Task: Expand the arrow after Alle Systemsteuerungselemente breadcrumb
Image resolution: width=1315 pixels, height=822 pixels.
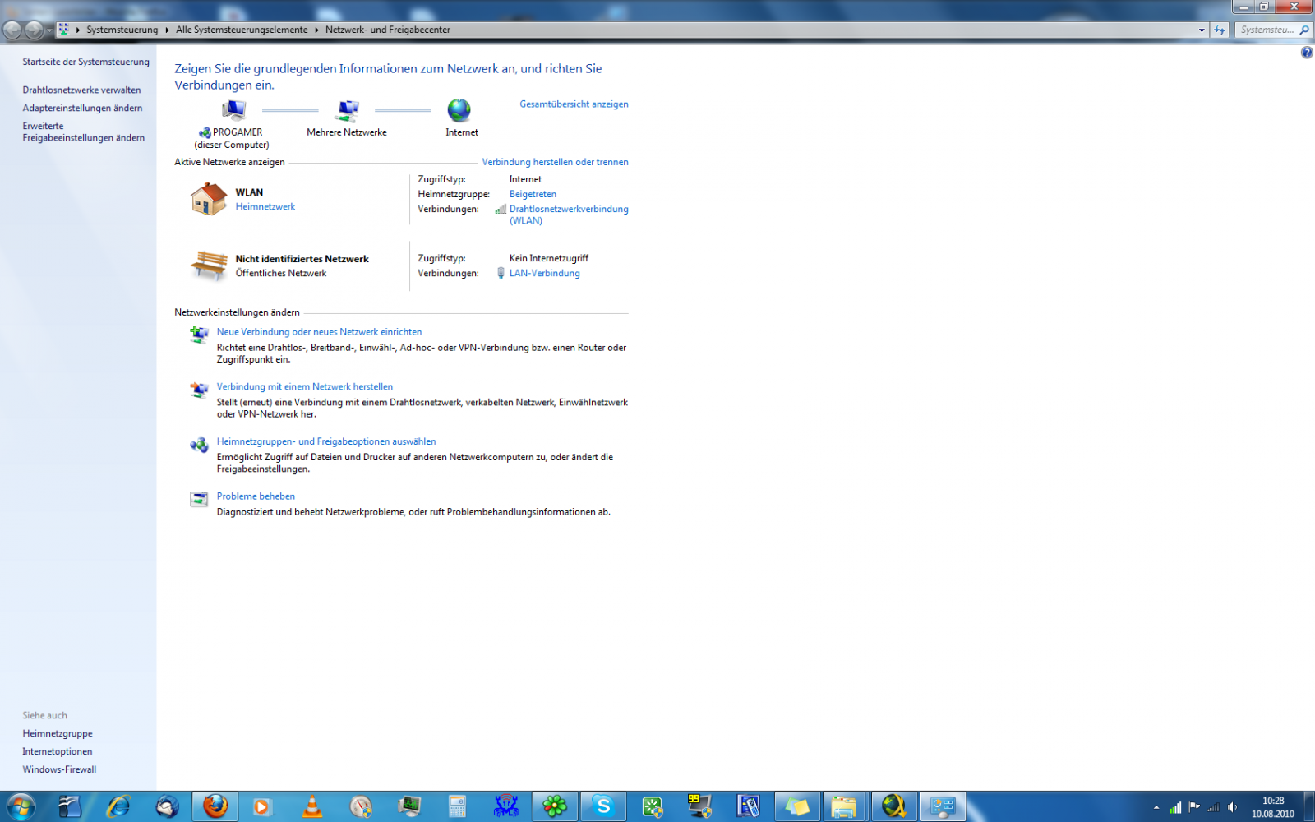Action: pos(316,30)
